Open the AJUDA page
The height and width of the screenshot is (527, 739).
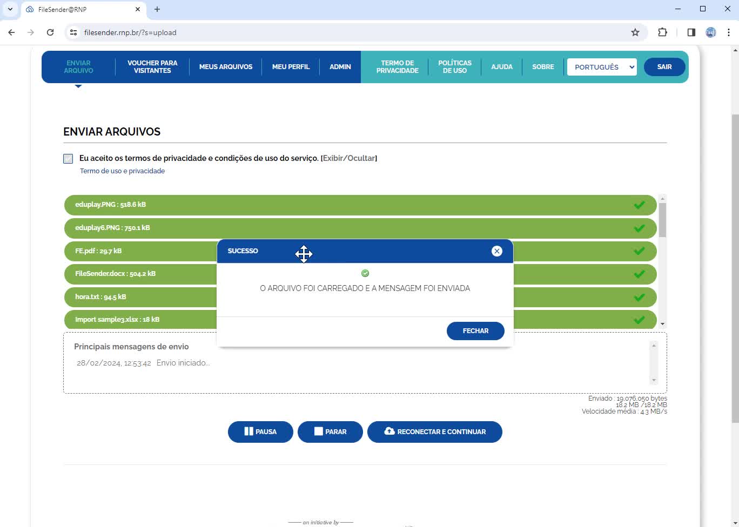point(502,67)
